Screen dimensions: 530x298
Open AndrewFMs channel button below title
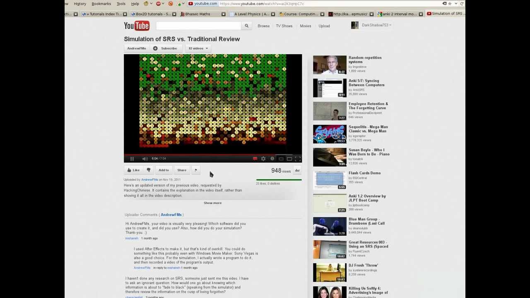[x=137, y=48]
